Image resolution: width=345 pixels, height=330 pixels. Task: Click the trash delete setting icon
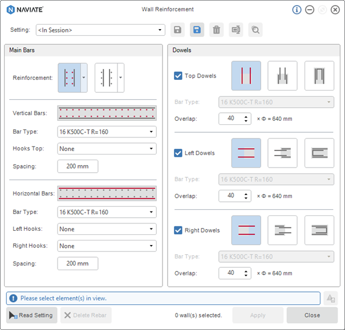pos(216,30)
